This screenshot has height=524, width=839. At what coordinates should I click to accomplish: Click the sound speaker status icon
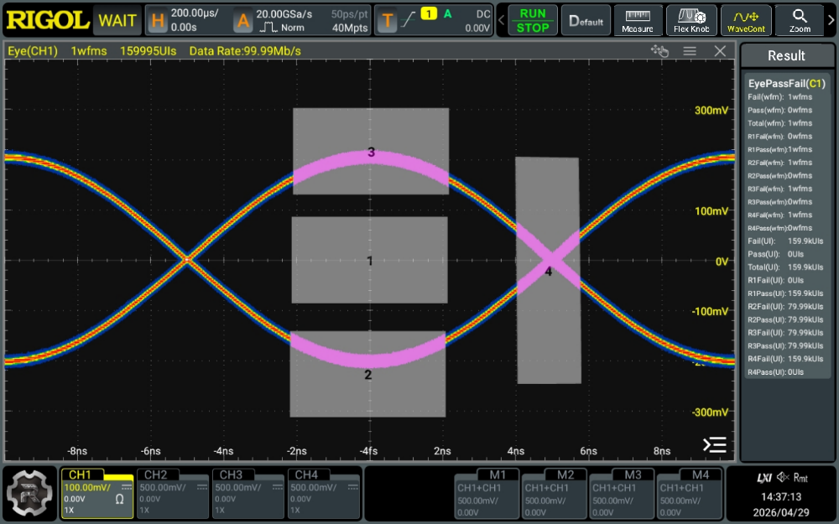[x=783, y=478]
